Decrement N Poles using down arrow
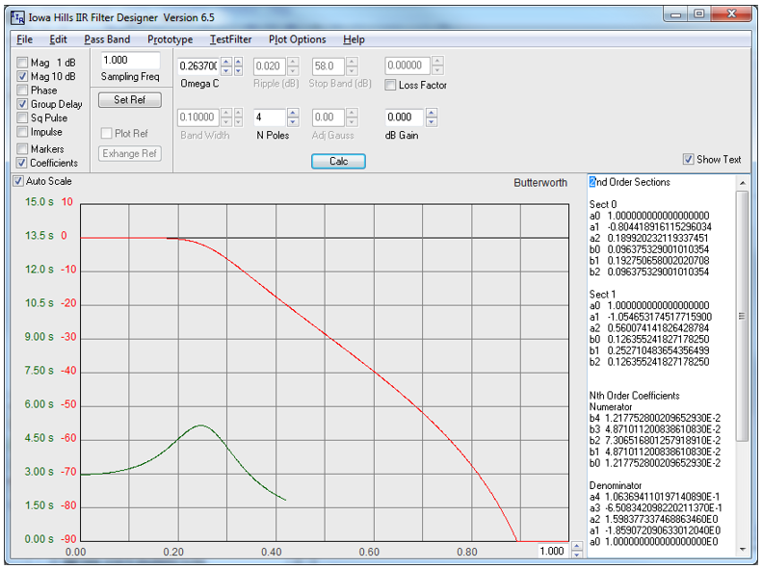Viewport: 762px width, 569px height. click(x=293, y=122)
